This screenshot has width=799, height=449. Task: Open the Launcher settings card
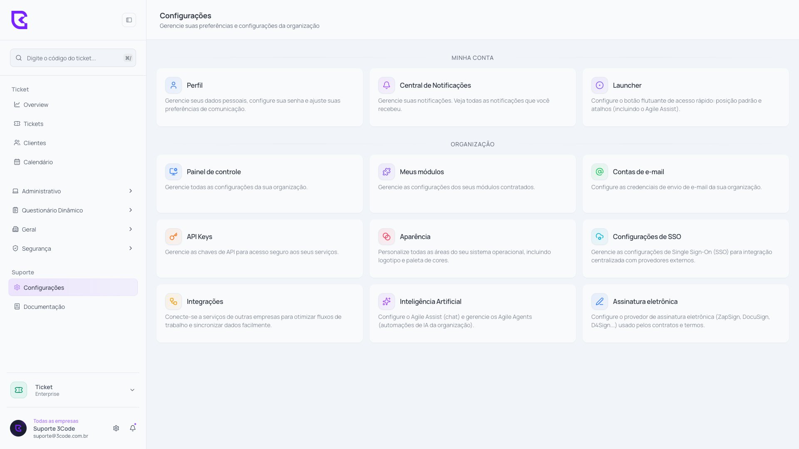point(686,97)
